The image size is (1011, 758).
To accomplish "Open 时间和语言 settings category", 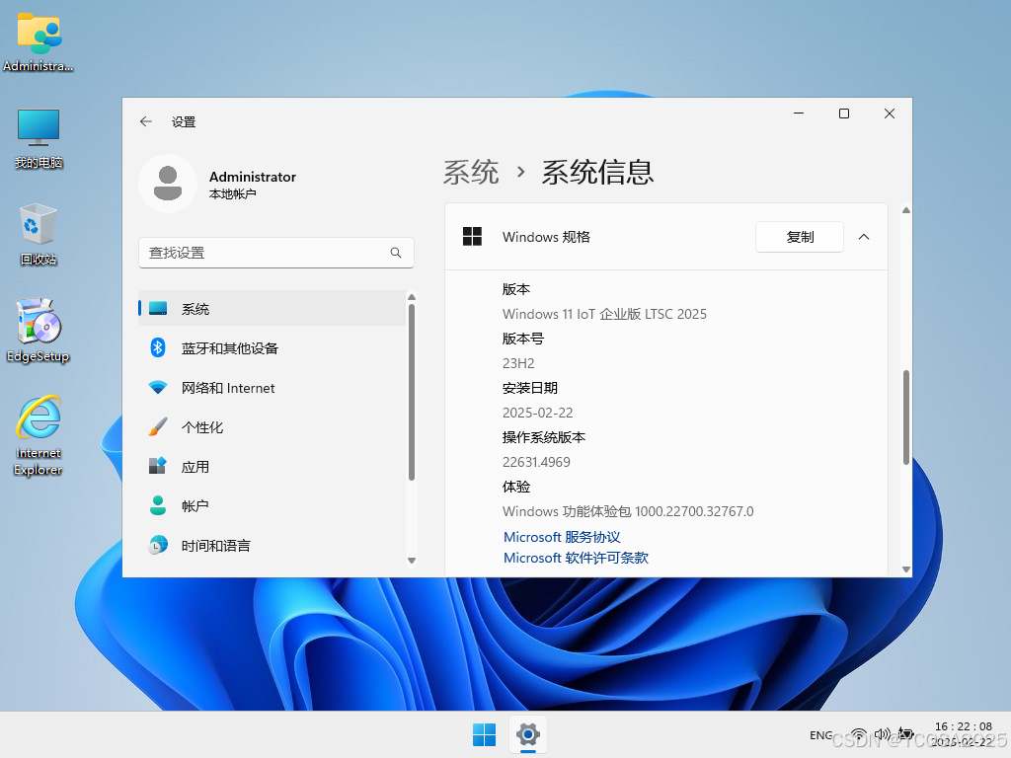I will pos(272,545).
